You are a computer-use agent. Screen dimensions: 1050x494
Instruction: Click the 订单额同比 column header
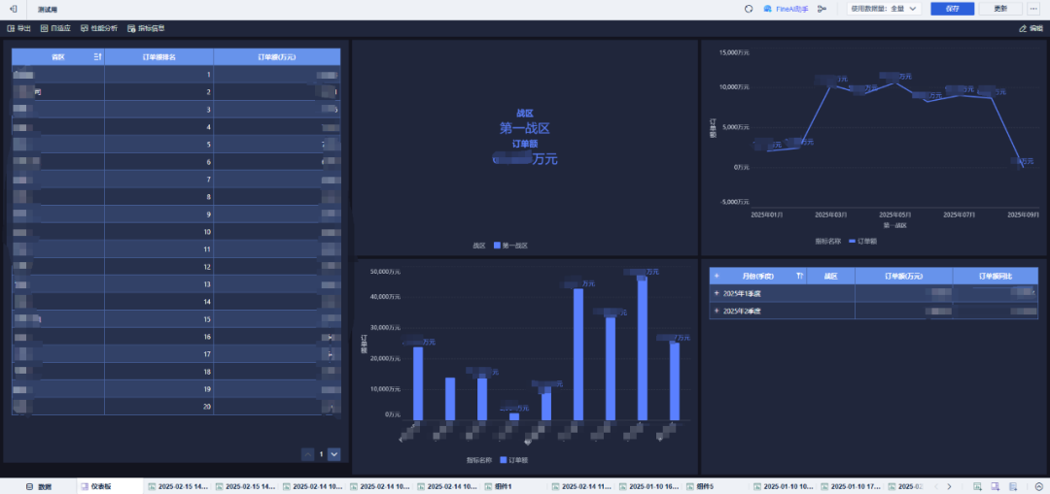[x=996, y=276]
